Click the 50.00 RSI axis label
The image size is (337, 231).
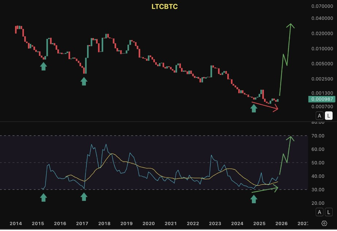coord(318,163)
